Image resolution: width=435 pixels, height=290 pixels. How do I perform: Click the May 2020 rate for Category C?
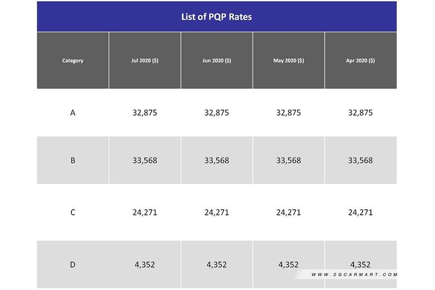click(x=288, y=212)
